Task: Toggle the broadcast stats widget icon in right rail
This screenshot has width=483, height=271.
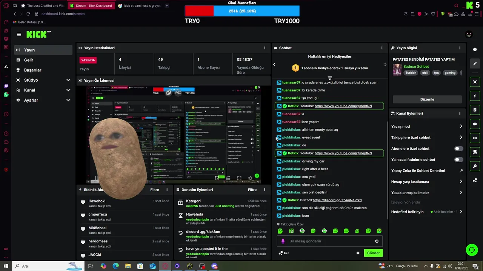Action: click(475, 138)
